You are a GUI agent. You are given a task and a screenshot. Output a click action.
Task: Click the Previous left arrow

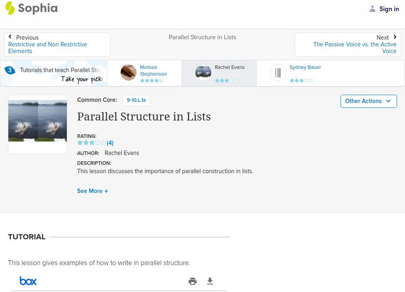[10, 38]
